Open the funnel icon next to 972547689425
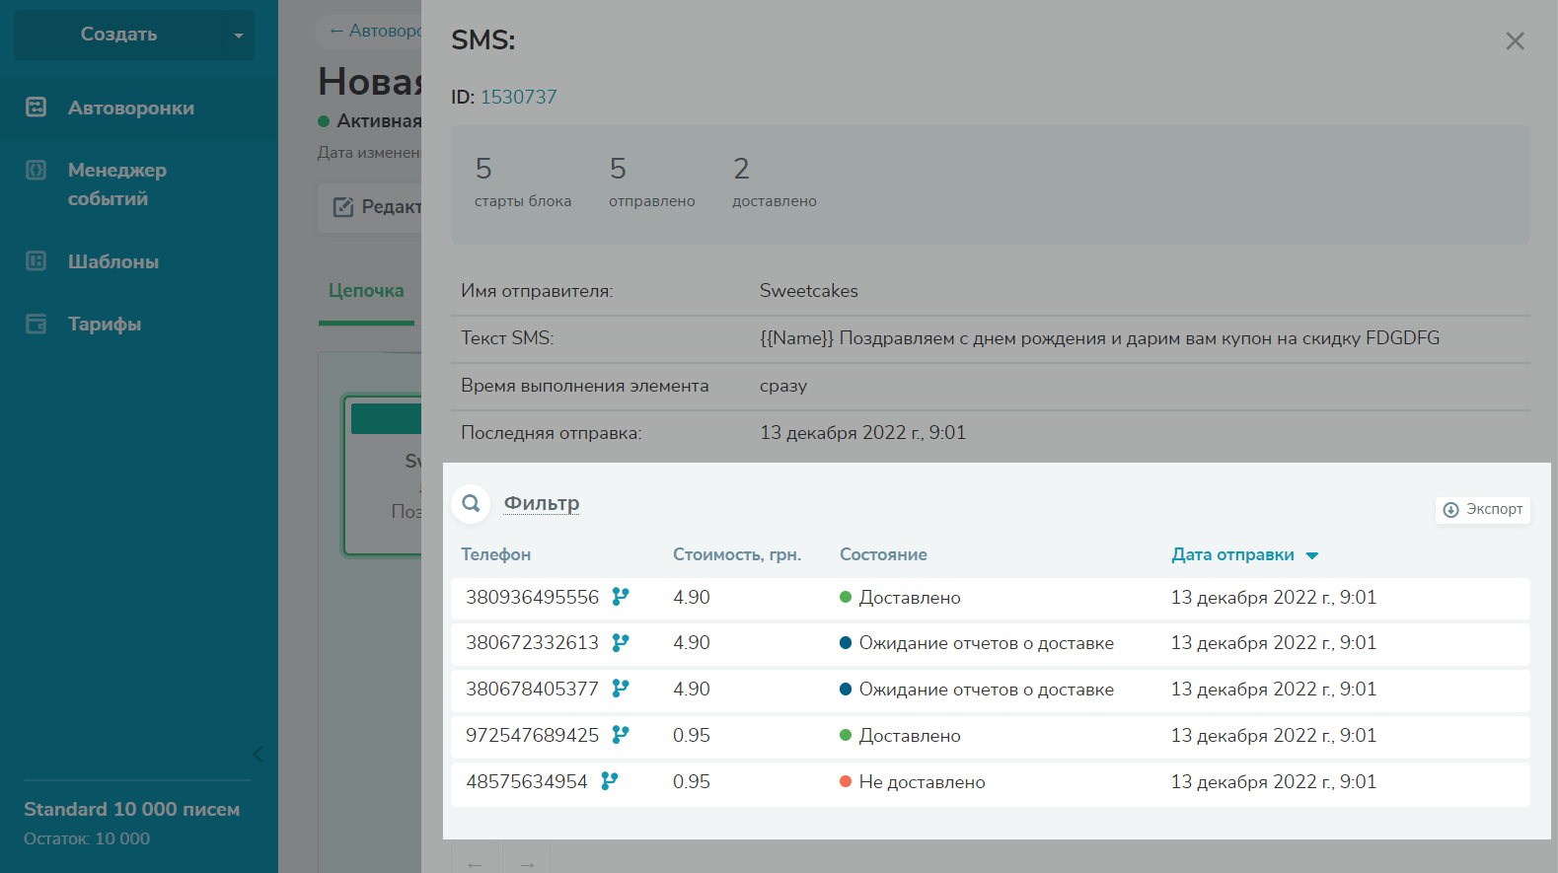Screen dimensions: 1558x873 tap(621, 735)
